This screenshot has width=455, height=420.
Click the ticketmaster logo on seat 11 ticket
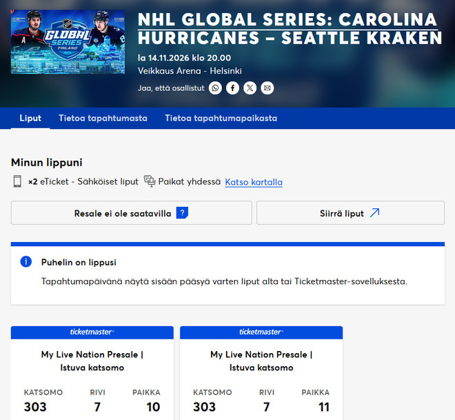tap(261, 332)
